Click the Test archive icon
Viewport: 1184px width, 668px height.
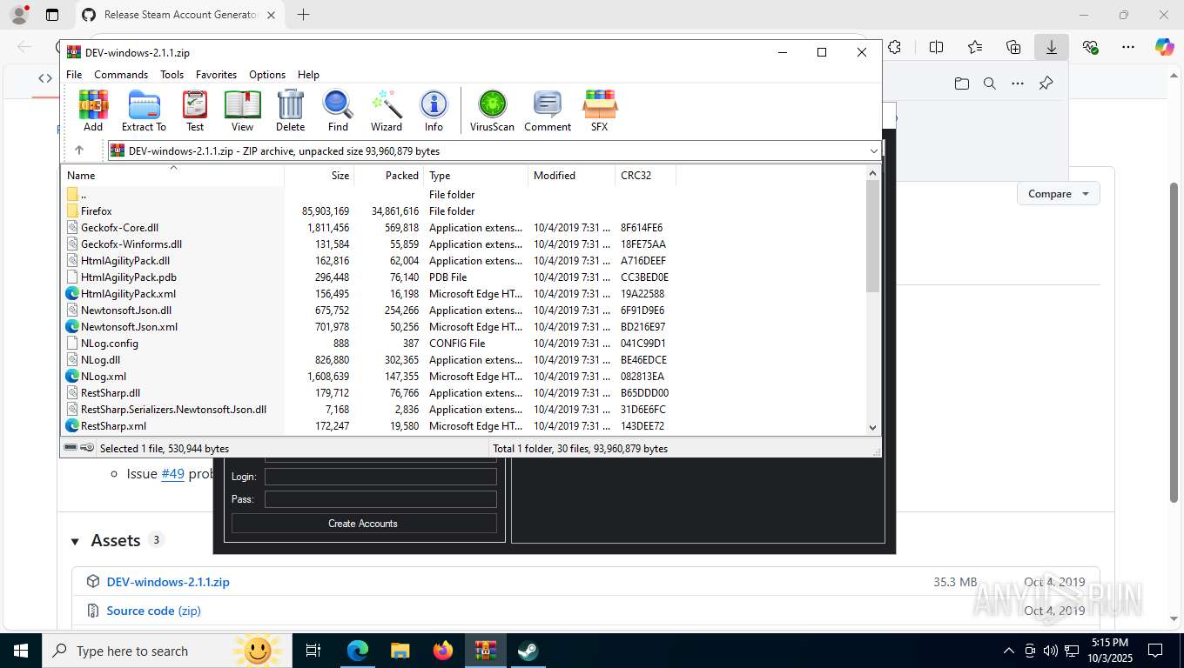(x=195, y=110)
